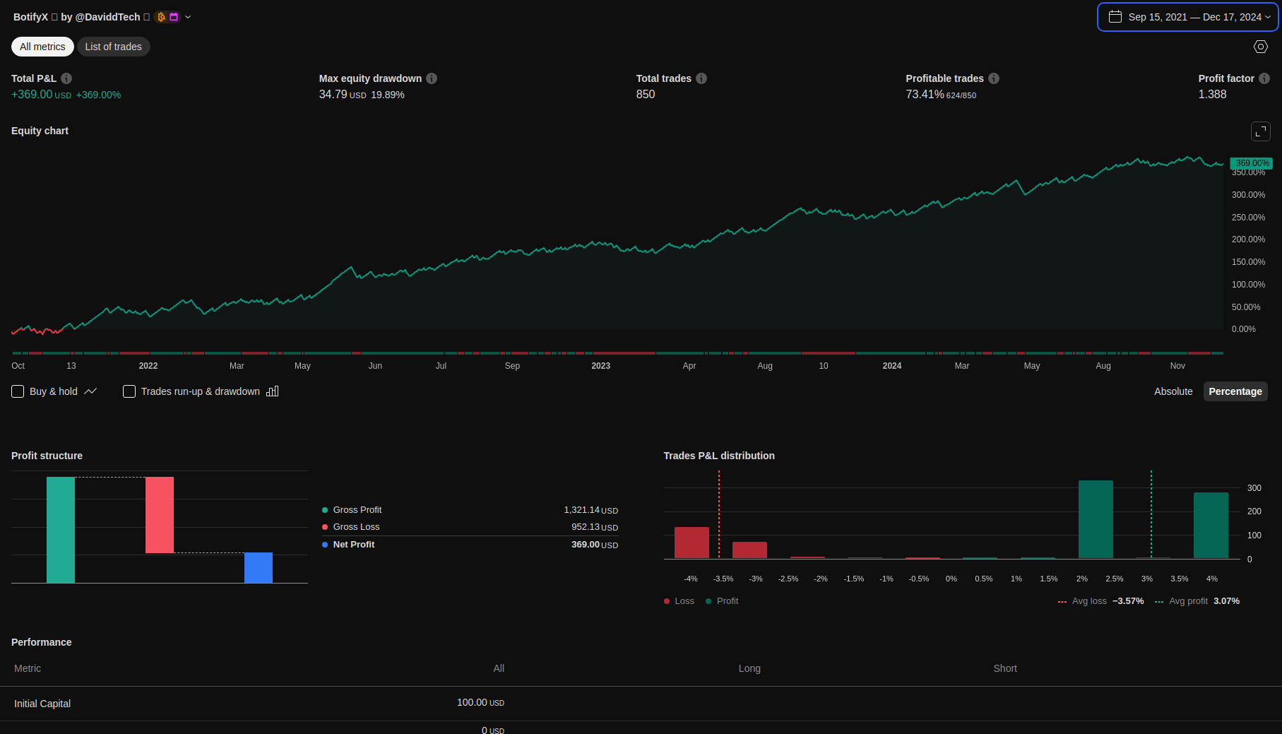Viewport: 1282px width, 734px height.
Task: Click the Total trades info icon
Action: pyautogui.click(x=701, y=78)
